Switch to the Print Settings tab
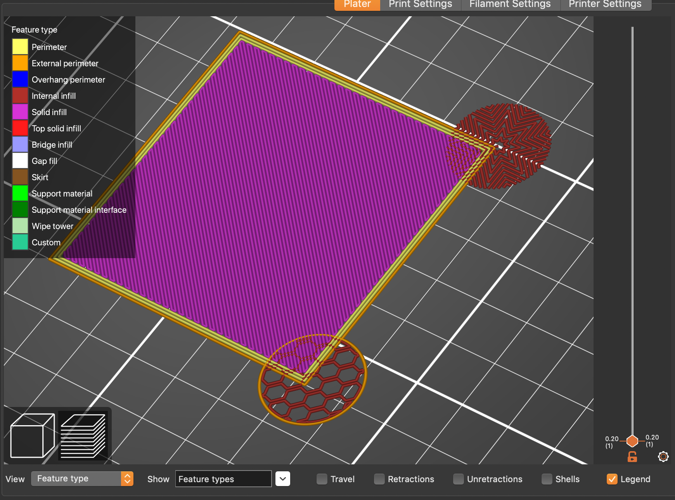 pyautogui.click(x=421, y=4)
